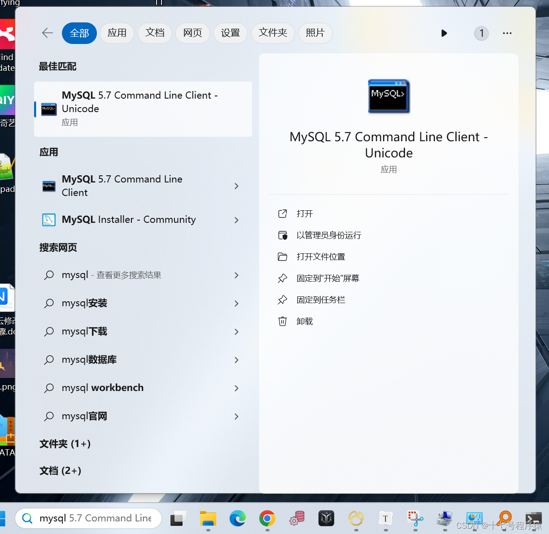This screenshot has height=534, width=549.
Task: Open File Explorer from the taskbar
Action: coord(208,519)
